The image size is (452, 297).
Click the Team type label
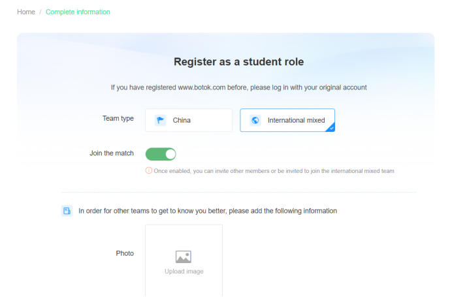click(x=118, y=118)
